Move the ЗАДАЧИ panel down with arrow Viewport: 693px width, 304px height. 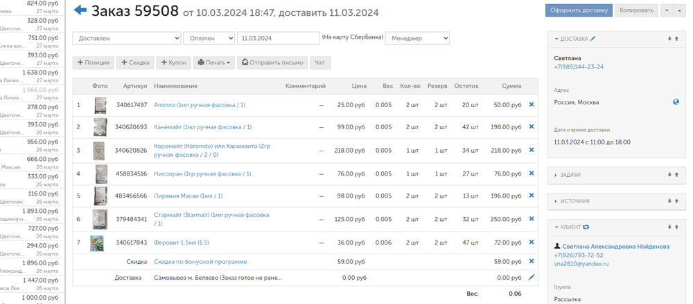(x=669, y=175)
